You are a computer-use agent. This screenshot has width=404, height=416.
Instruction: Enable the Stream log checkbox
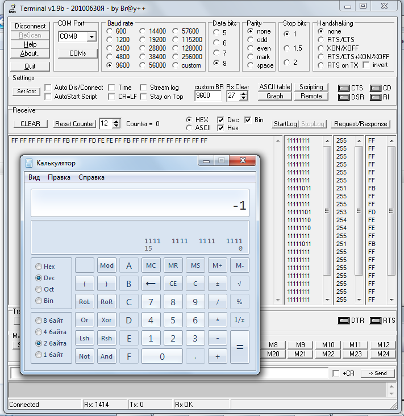click(x=144, y=88)
